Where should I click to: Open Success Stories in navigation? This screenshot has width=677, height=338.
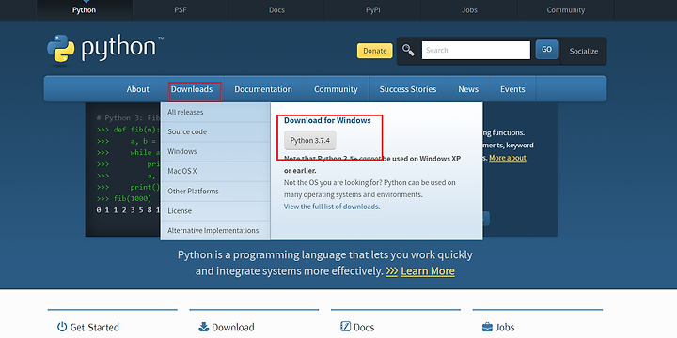(x=408, y=89)
